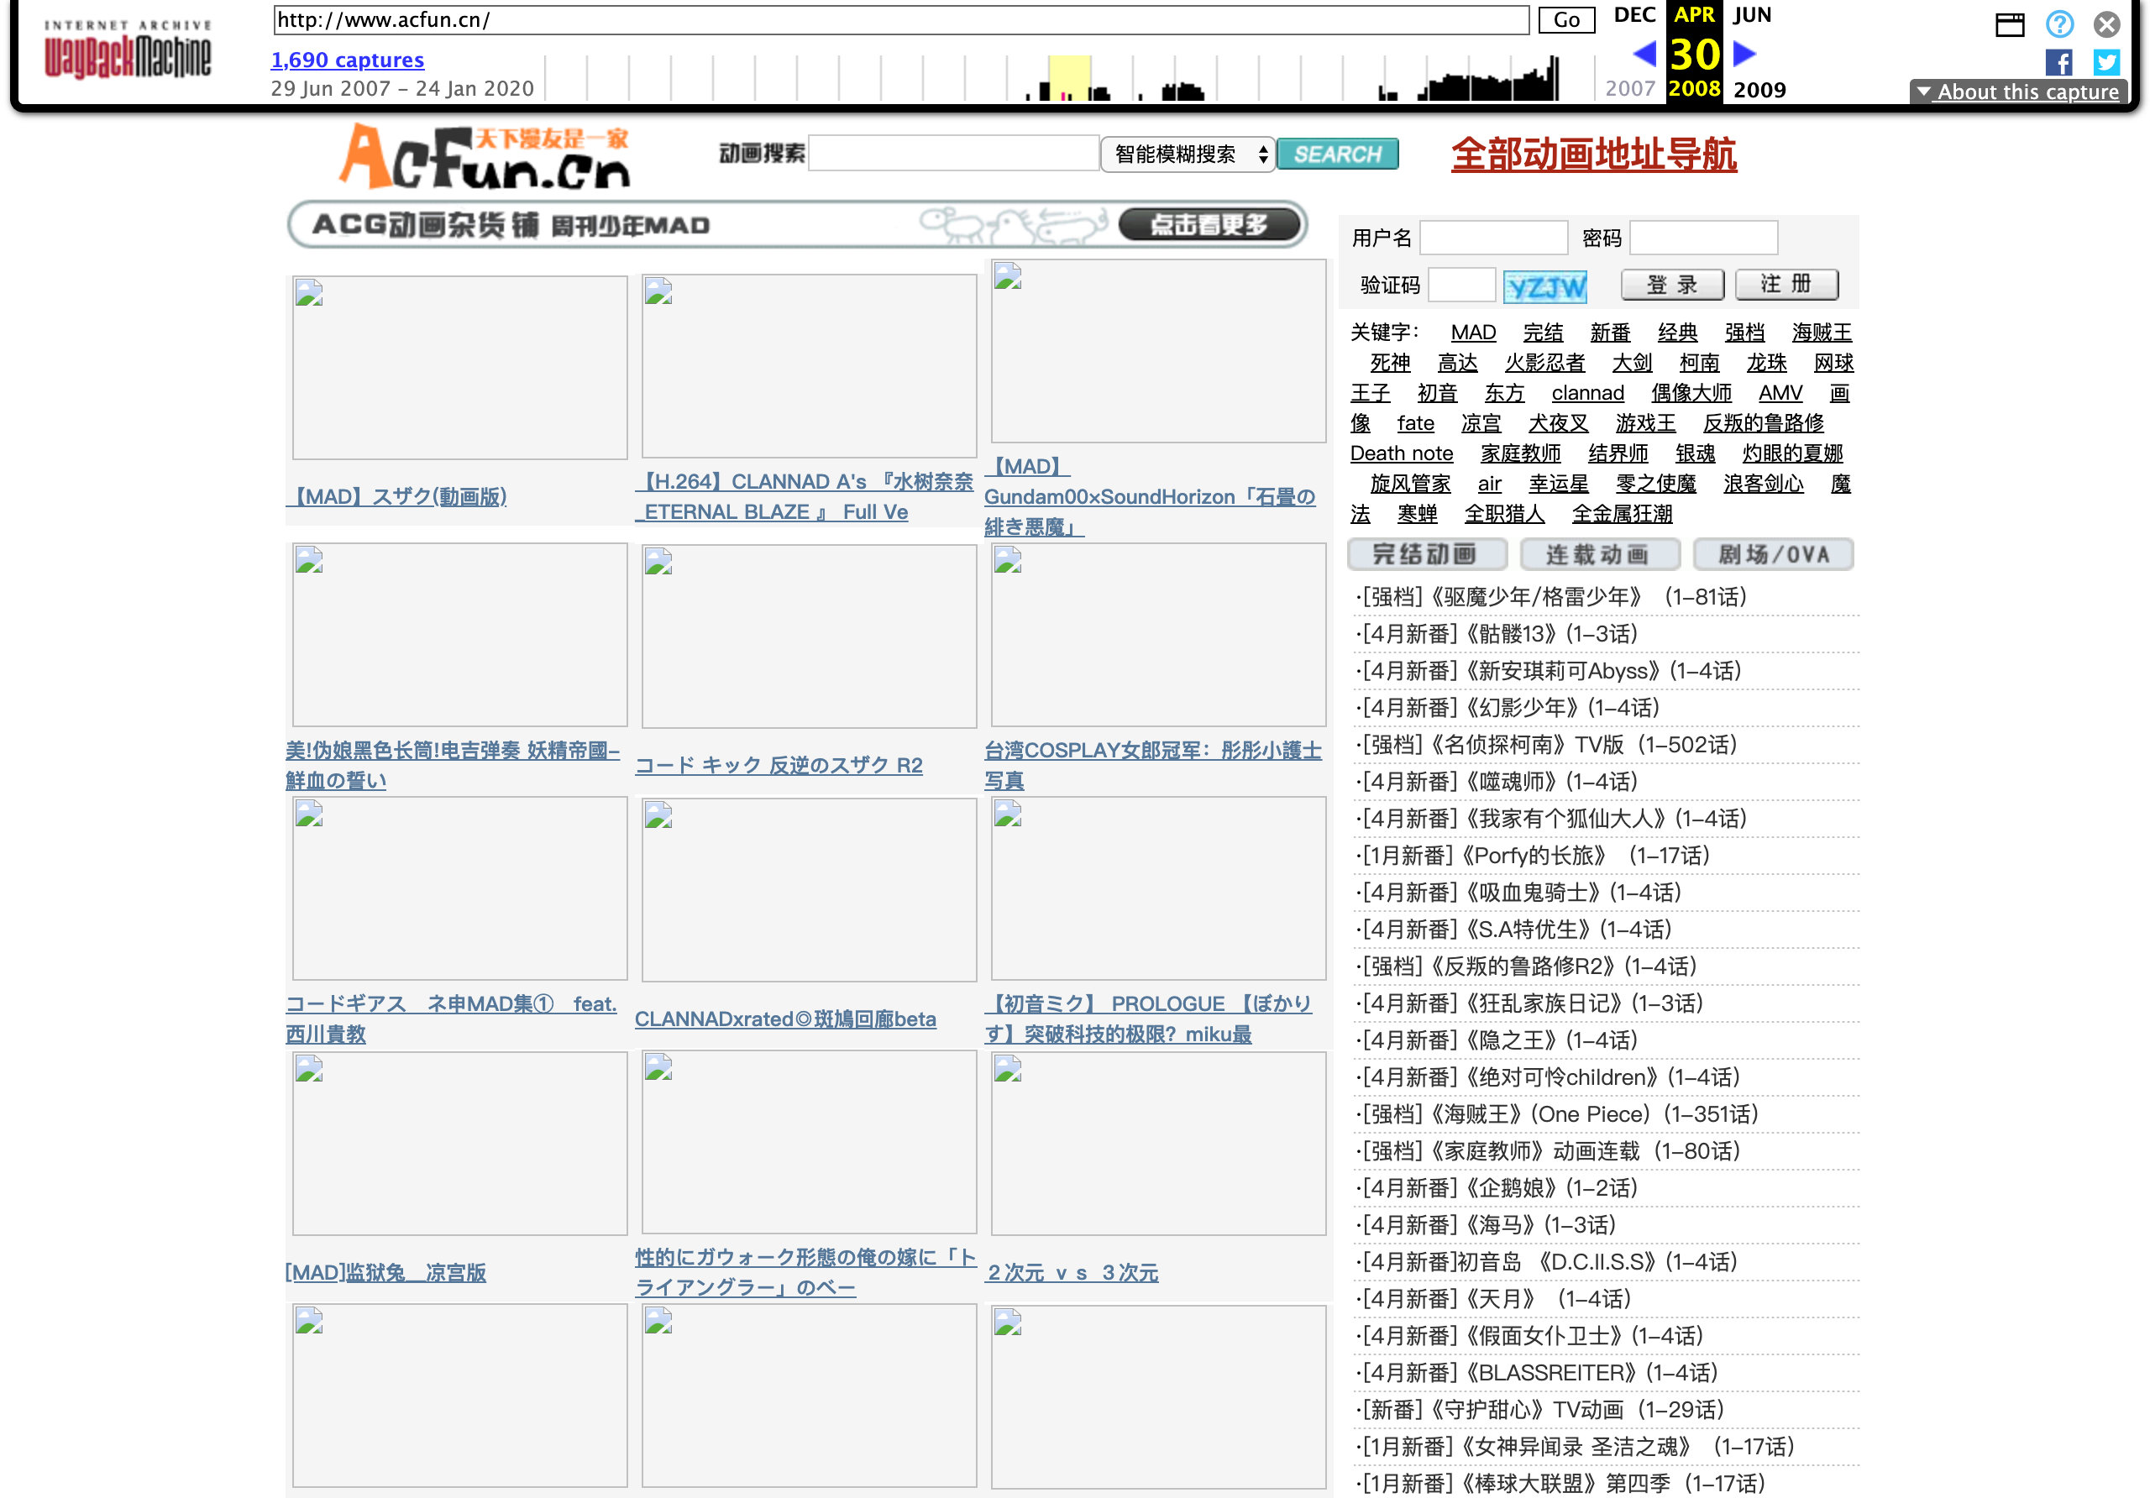Click the 火影忍者 keyword link
The width and height of the screenshot is (2150, 1498).
coord(1544,363)
